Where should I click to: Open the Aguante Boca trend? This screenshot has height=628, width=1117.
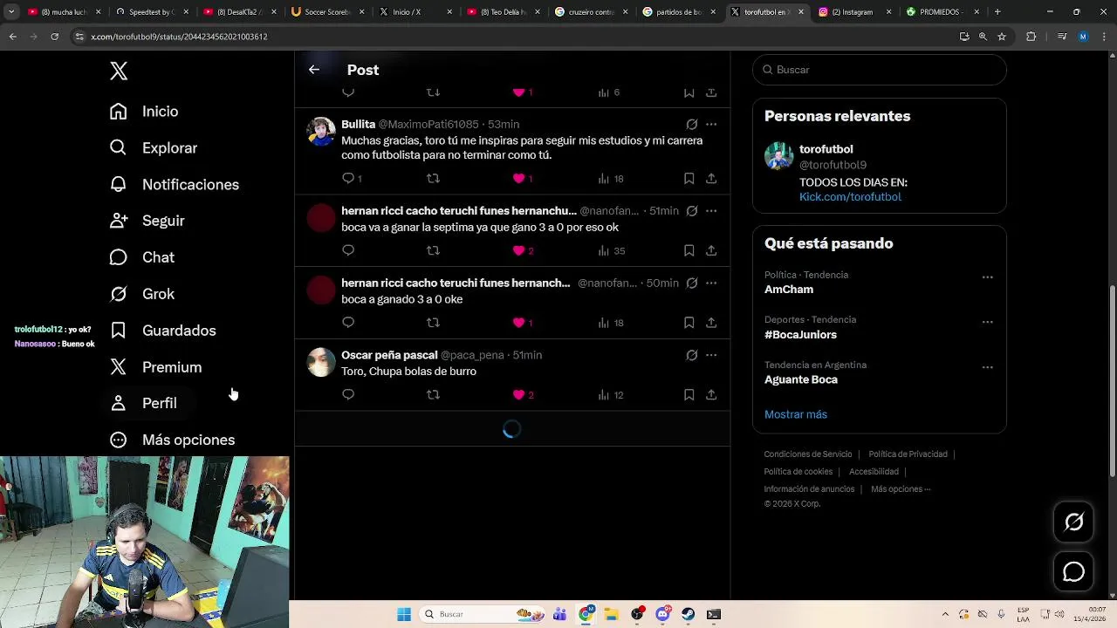(801, 380)
